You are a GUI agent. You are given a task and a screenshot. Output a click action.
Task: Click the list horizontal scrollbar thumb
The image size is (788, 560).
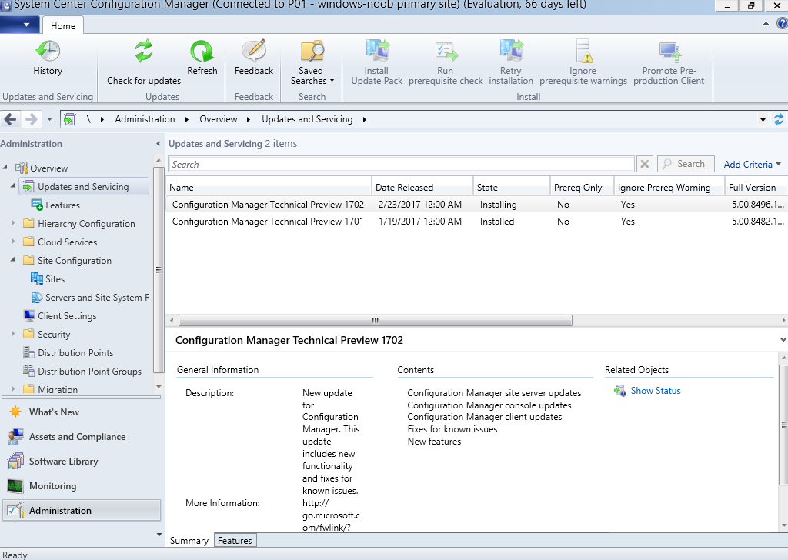[376, 321]
